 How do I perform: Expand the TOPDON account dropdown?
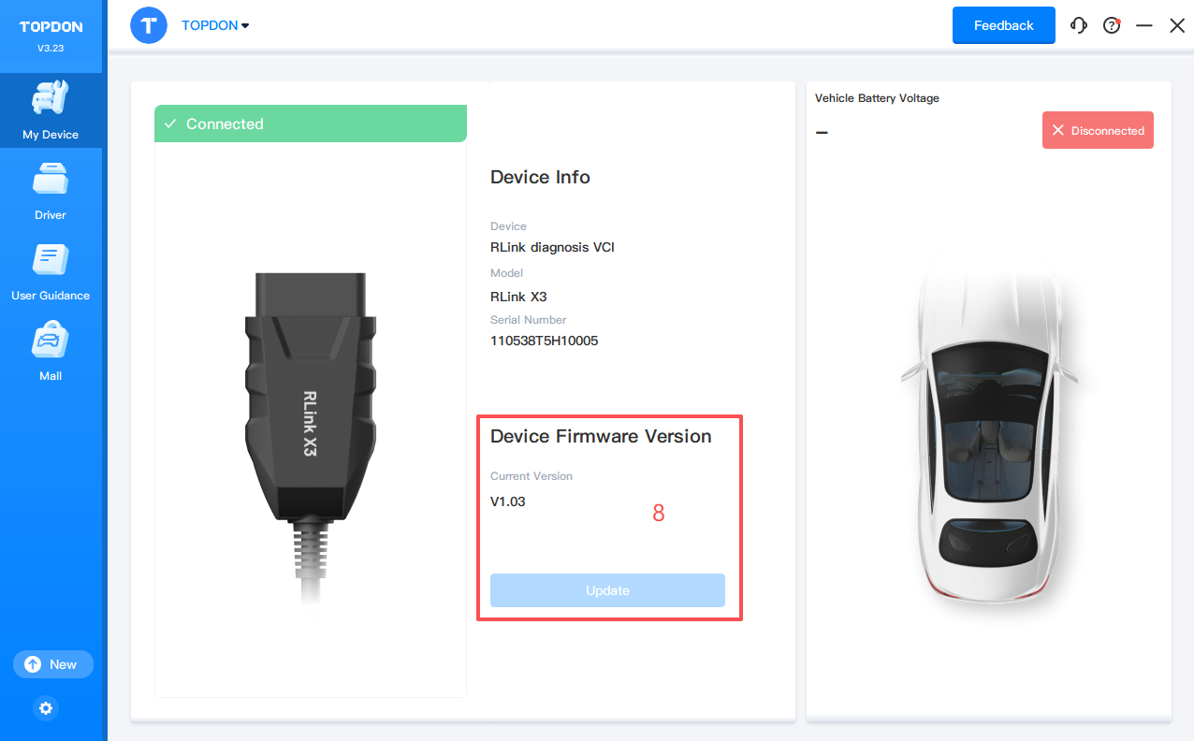[215, 25]
